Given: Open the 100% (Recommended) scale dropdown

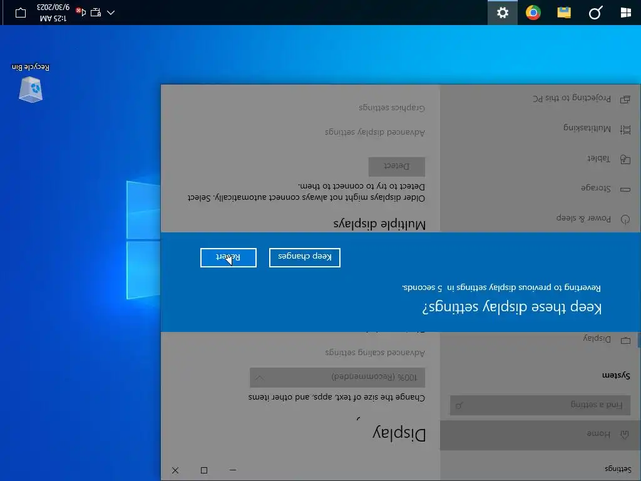Looking at the screenshot, I should [337, 377].
